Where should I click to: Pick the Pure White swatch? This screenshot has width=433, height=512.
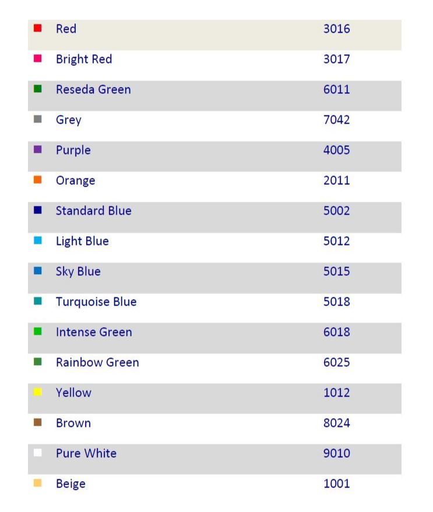point(38,453)
